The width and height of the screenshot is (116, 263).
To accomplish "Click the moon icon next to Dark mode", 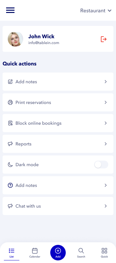I will 10,165.
